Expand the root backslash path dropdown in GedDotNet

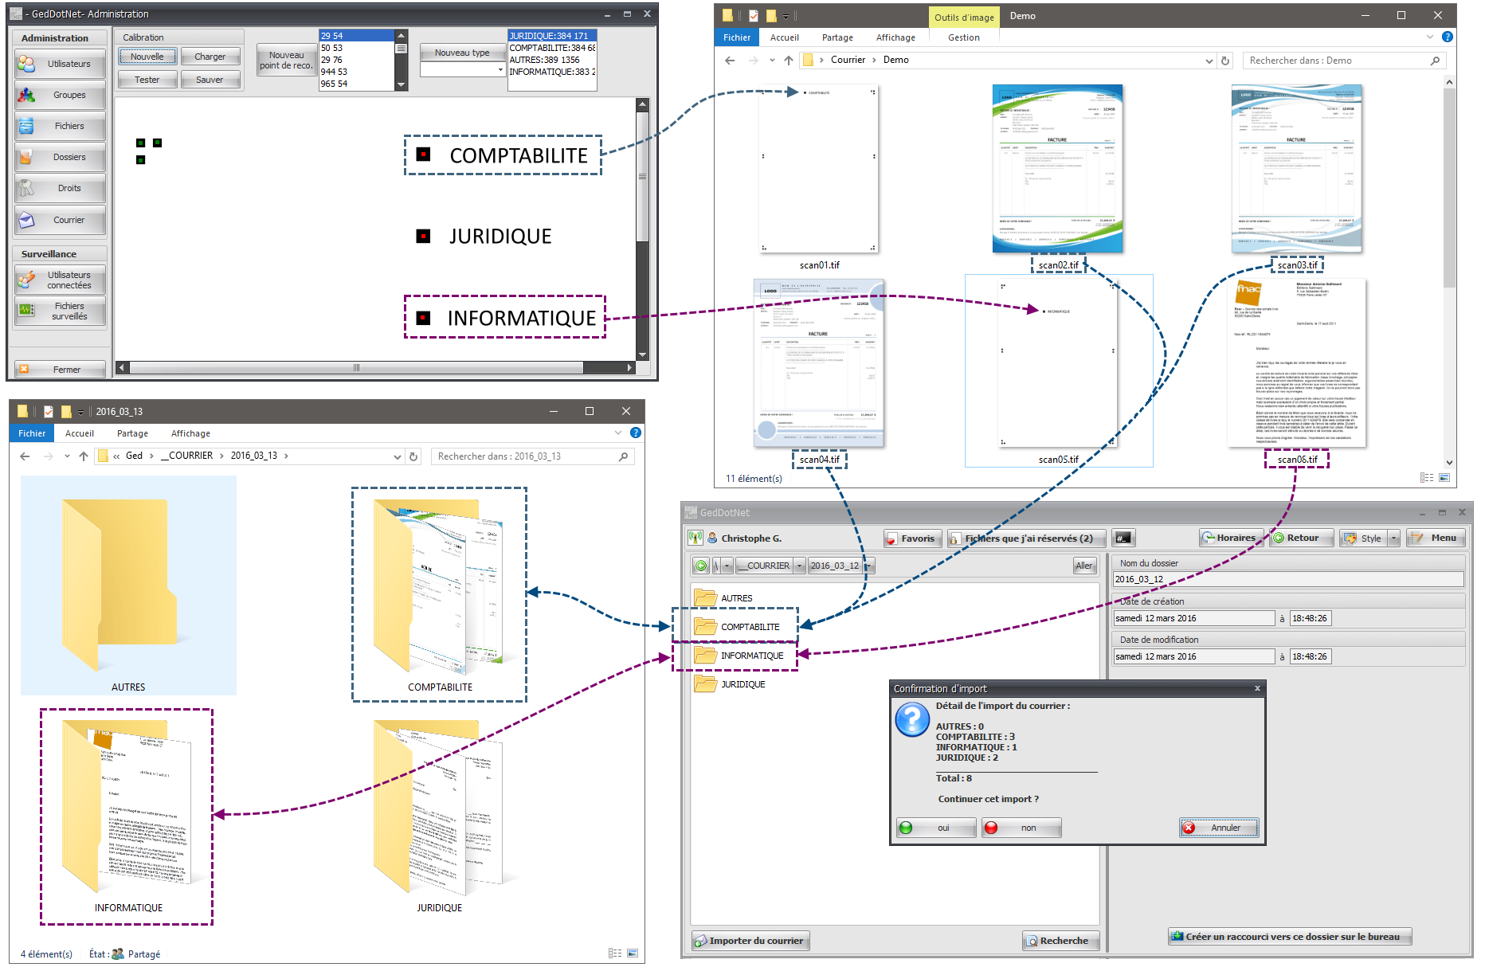click(727, 566)
